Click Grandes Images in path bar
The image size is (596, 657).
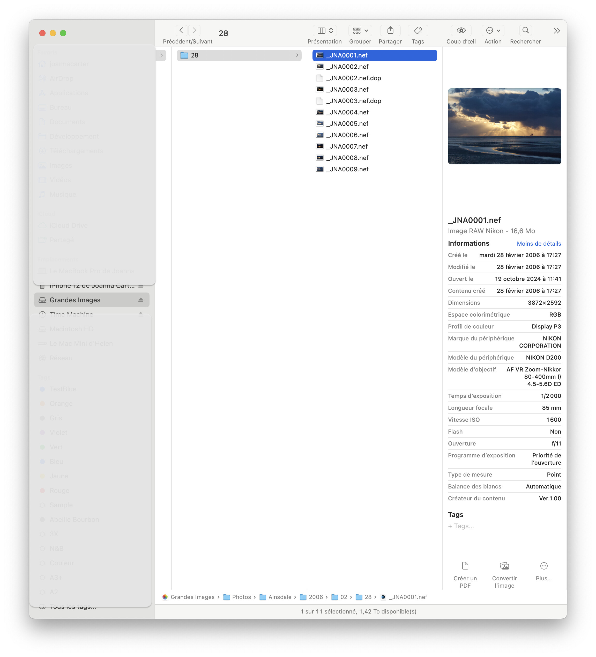188,597
